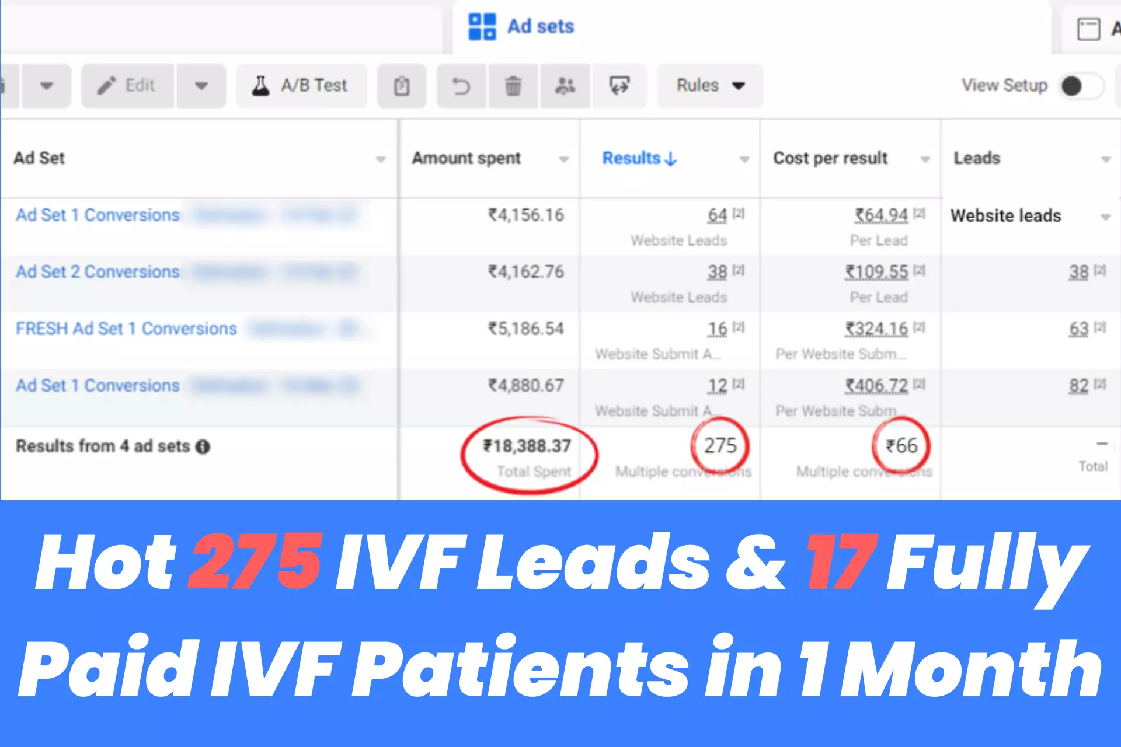Image resolution: width=1121 pixels, height=747 pixels.
Task: Click the Edit button
Action: (x=127, y=86)
